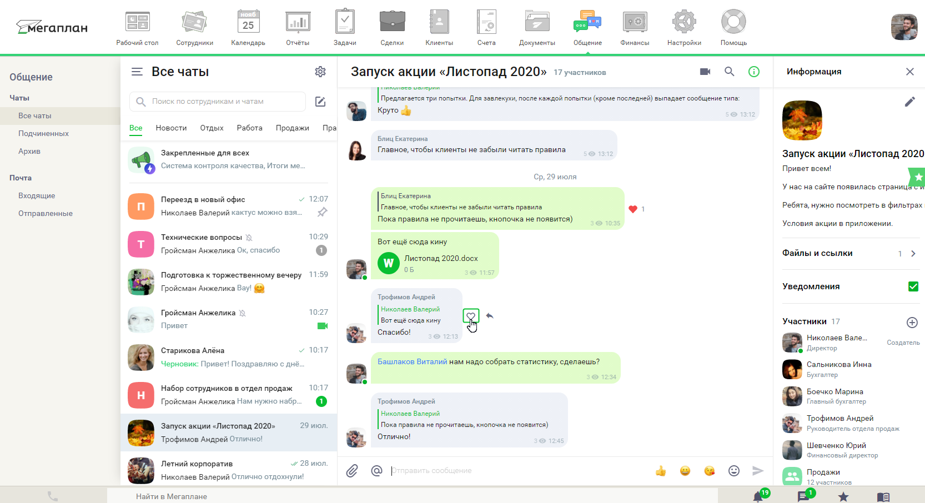The height and width of the screenshot is (503, 925).
Task: Open notifications bell in bottom bar
Action: point(758,496)
